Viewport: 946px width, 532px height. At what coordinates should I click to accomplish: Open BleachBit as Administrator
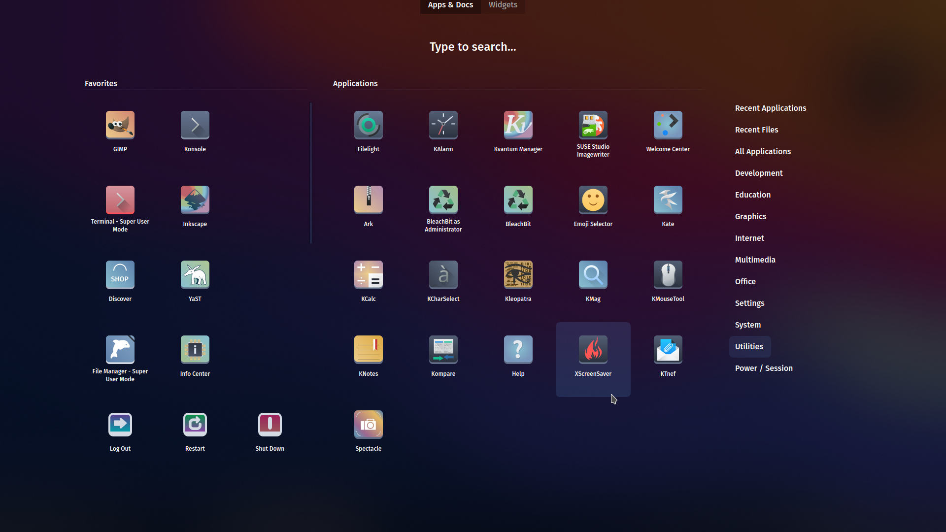(443, 200)
